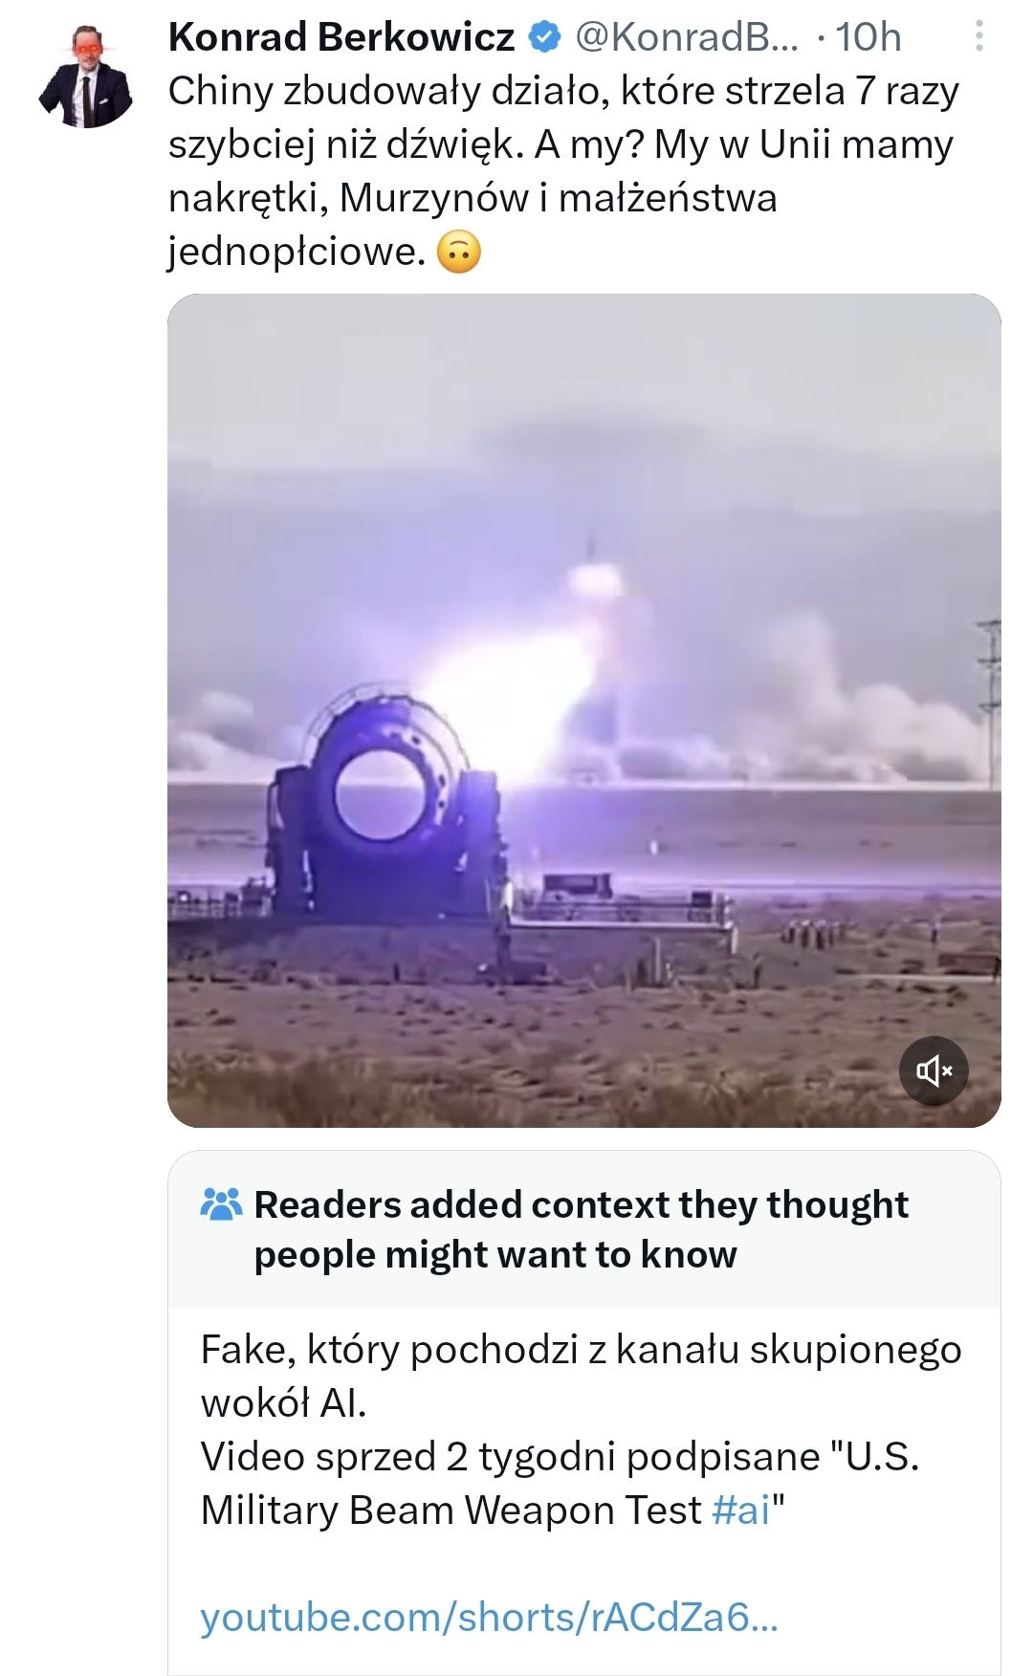Click the blue verified badge
1033x1676 pixels.
(544, 37)
